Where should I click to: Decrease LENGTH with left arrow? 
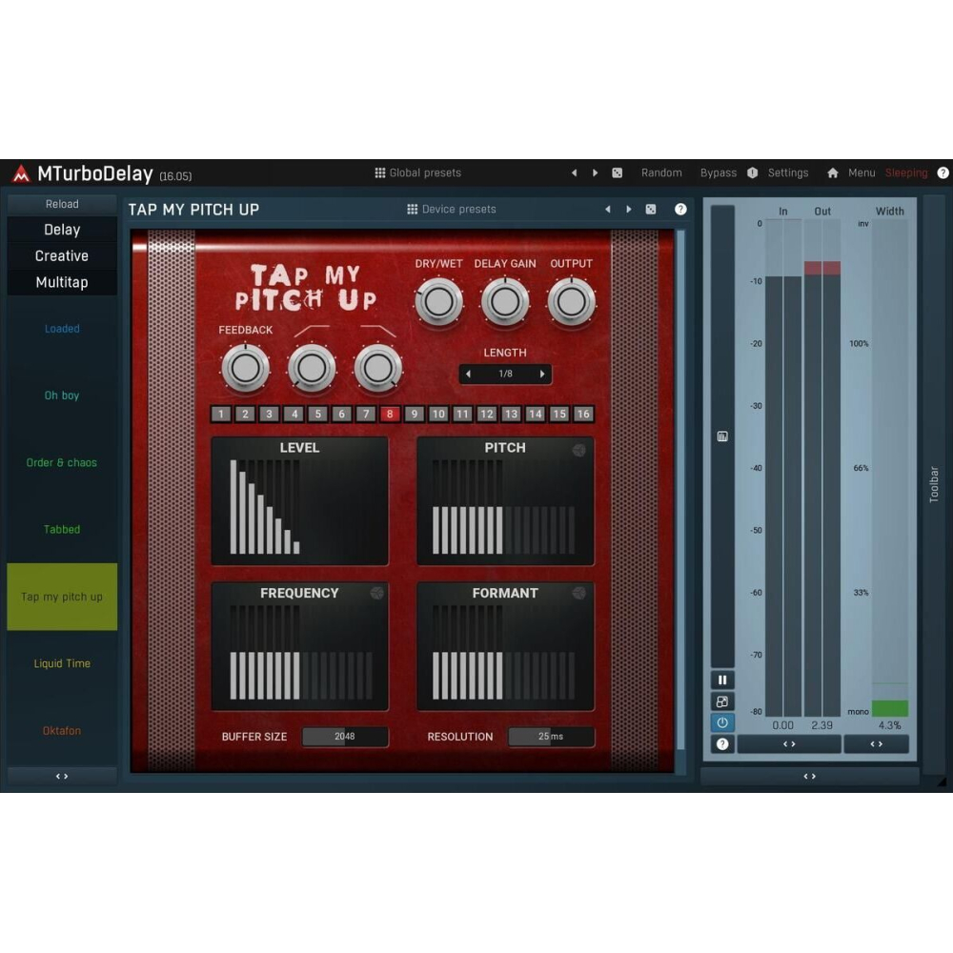pyautogui.click(x=468, y=374)
